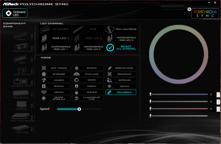The height and width of the screenshot is (144, 221).
Task: Set lighting mode to Breathing
Action: [121, 68]
